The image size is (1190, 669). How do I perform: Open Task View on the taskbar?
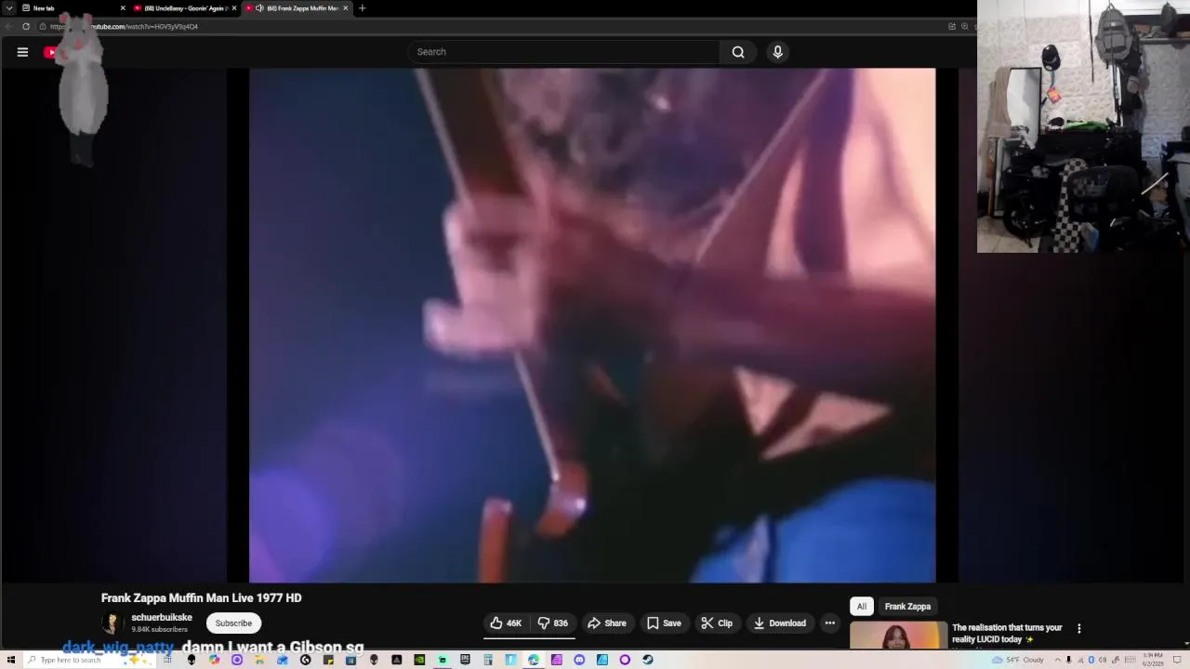pyautogui.click(x=167, y=660)
